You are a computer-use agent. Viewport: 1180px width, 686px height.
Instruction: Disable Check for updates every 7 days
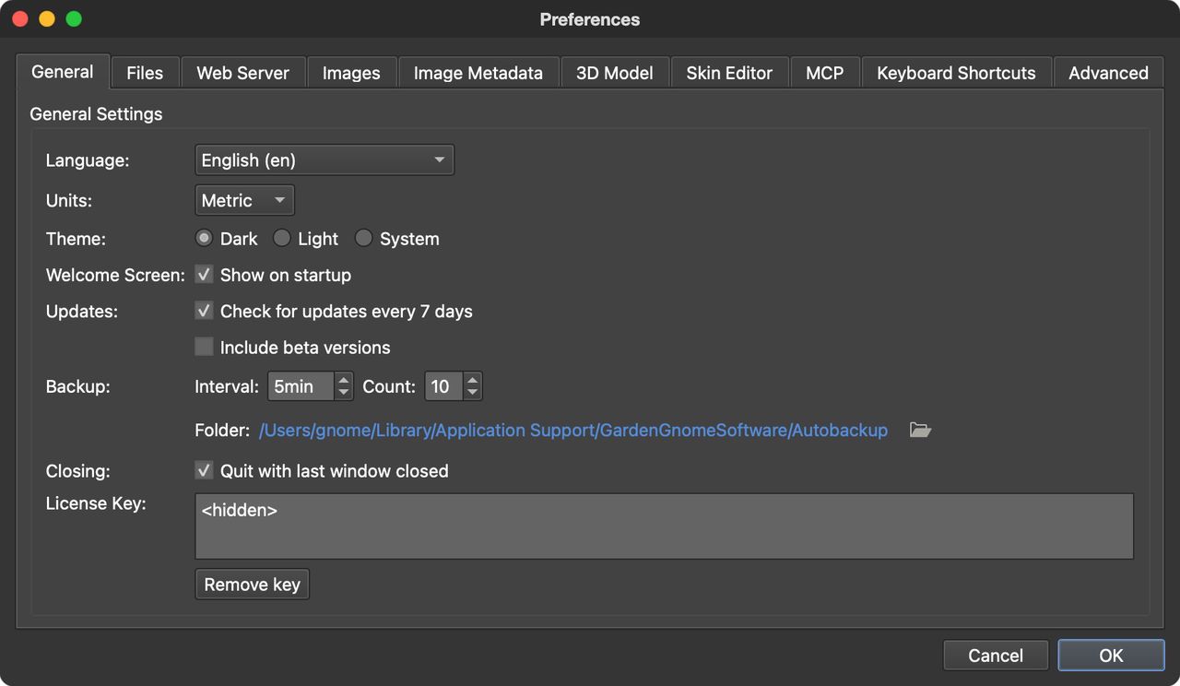(204, 311)
